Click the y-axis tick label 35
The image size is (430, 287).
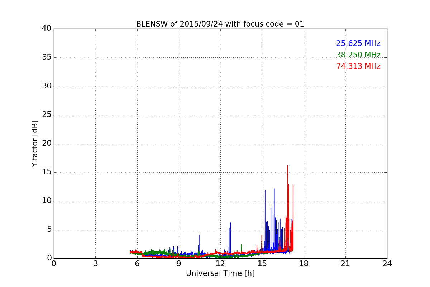pyautogui.click(x=47, y=57)
